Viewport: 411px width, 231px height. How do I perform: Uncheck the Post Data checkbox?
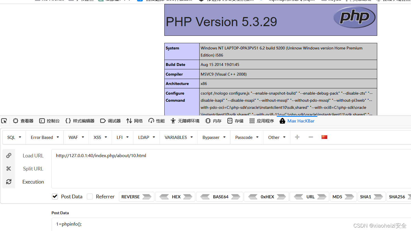pos(55,196)
